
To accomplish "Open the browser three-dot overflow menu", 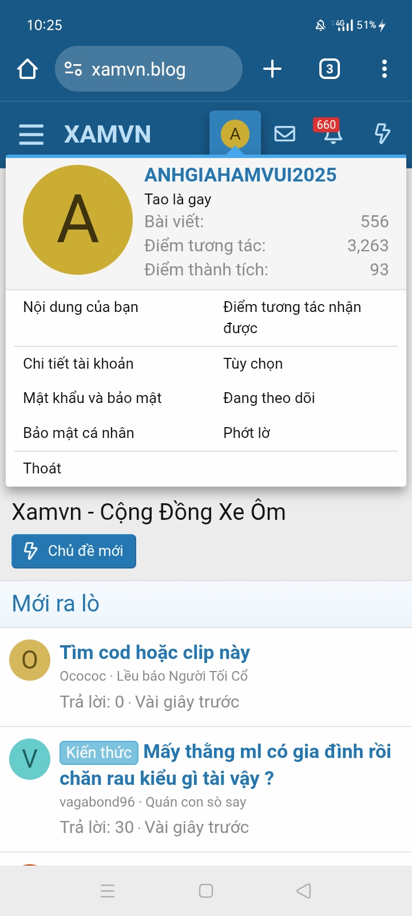I will (x=384, y=69).
